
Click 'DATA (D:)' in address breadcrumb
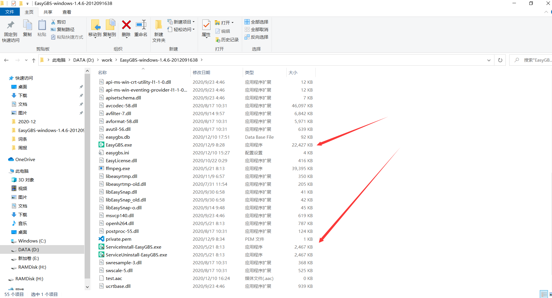(x=83, y=60)
